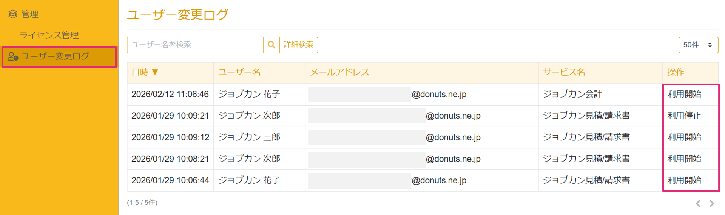Select the 2026/02/12 11:06:46 log row
The width and height of the screenshot is (725, 215).
[170, 94]
